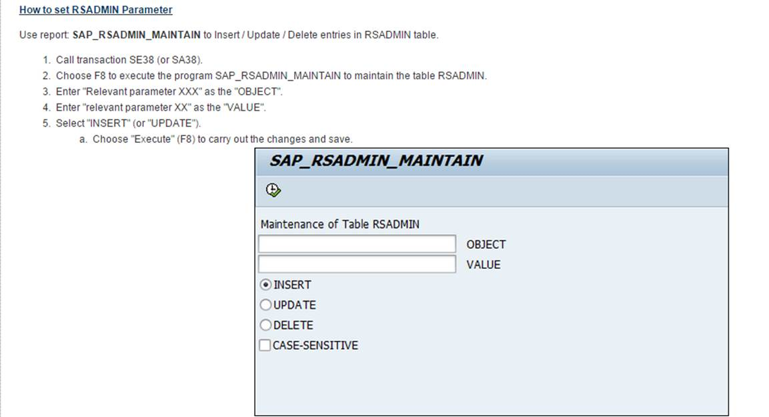Select the DELETE radio button
Image resolution: width=769 pixels, height=417 pixels.
click(x=266, y=325)
